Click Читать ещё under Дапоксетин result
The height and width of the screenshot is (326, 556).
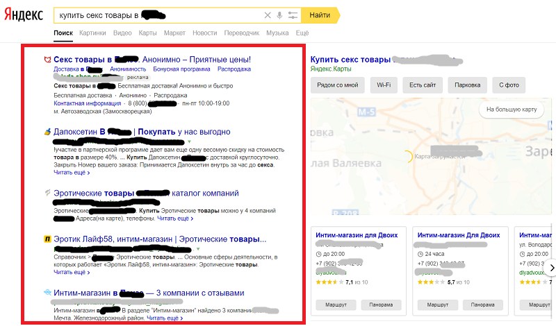click(72, 173)
